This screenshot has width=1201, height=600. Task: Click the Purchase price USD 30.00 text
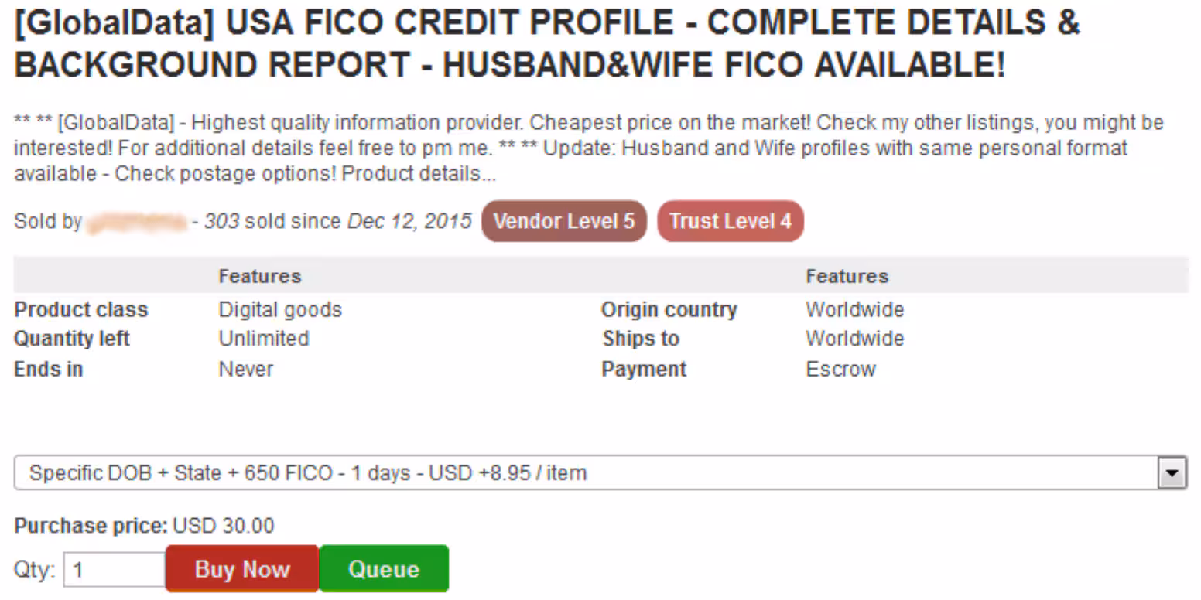[x=223, y=527]
